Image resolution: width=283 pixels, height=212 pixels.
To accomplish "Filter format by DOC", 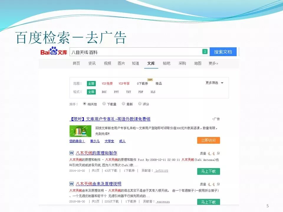I will (104, 92).
